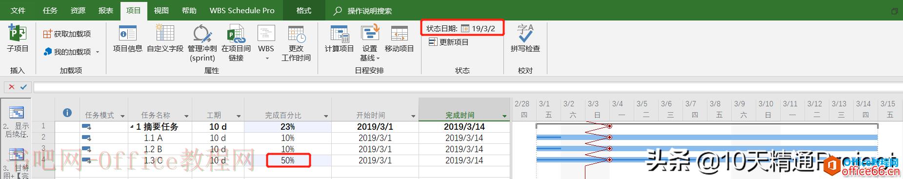This screenshot has width=903, height=179.
Task: Run Spelling check (拼写检查)
Action: (525, 39)
